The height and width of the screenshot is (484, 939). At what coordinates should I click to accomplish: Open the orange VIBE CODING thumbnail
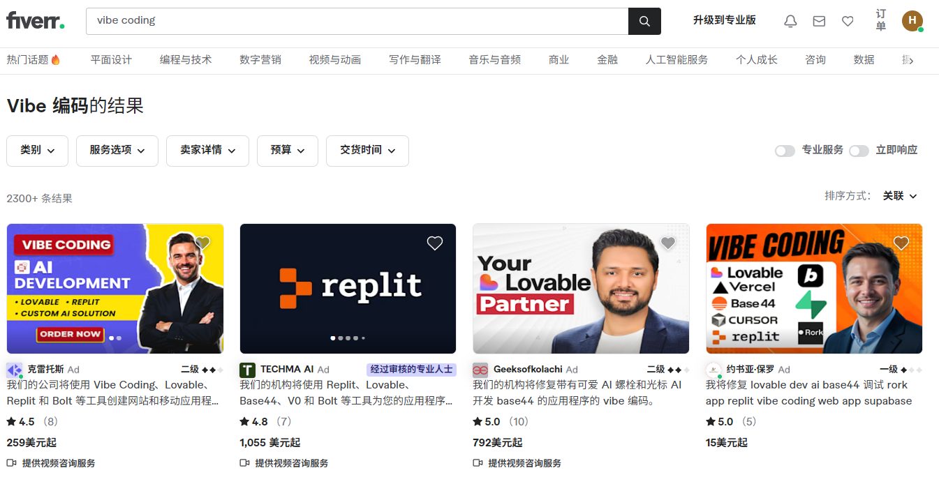pos(814,289)
